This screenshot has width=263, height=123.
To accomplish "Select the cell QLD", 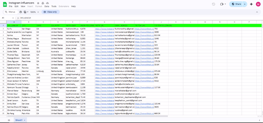I will coord(43,52).
